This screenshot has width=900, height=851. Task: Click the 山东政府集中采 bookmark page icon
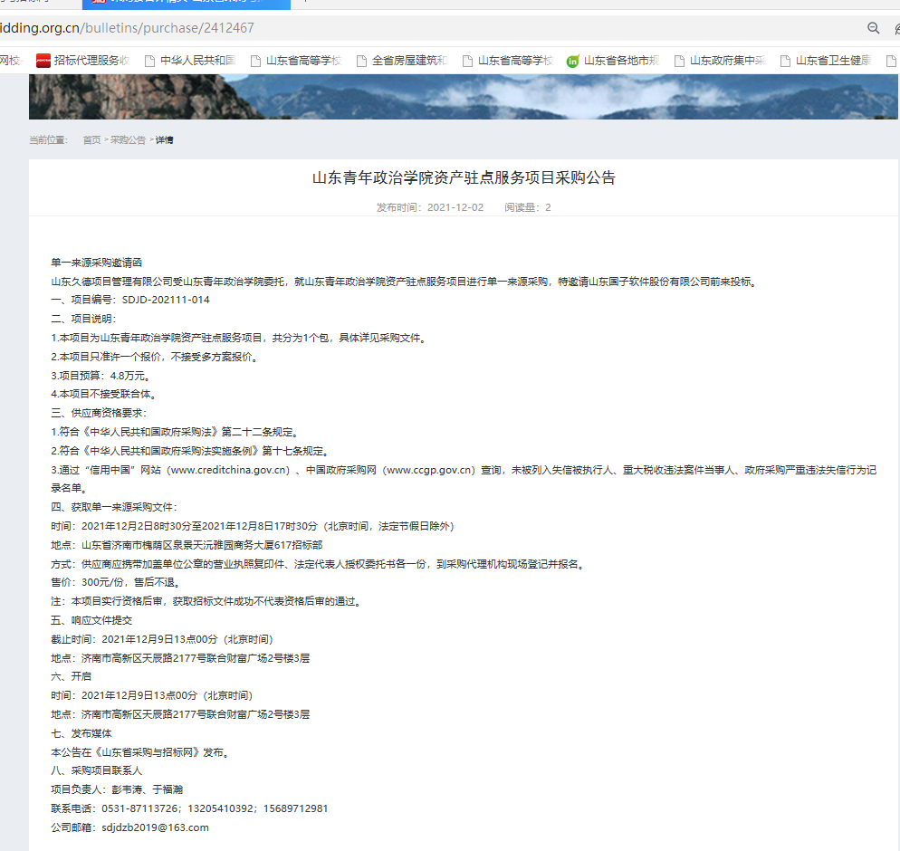click(x=678, y=62)
